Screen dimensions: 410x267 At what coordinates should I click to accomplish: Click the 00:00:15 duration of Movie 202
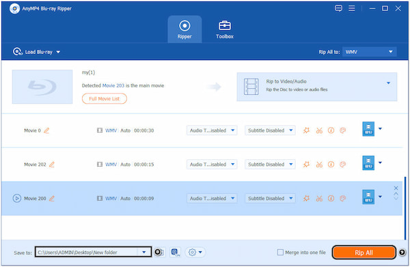tap(143, 165)
